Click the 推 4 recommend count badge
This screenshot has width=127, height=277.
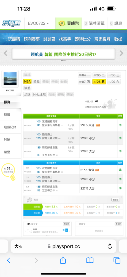pos(65,230)
